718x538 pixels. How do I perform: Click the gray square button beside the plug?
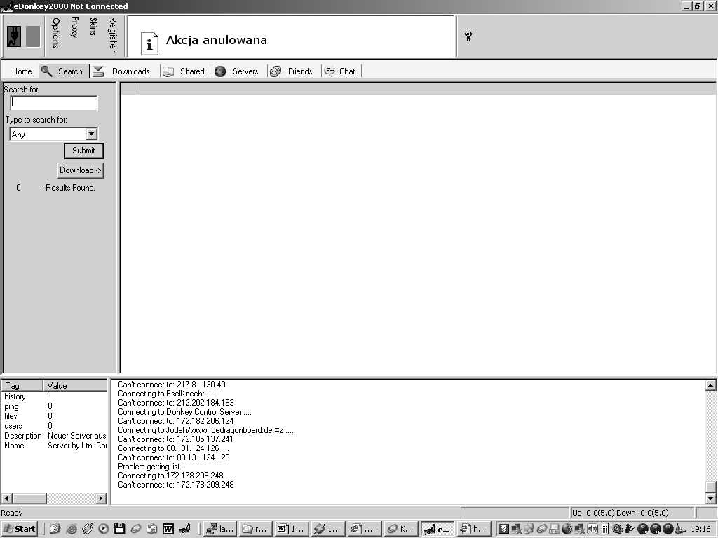click(x=33, y=36)
